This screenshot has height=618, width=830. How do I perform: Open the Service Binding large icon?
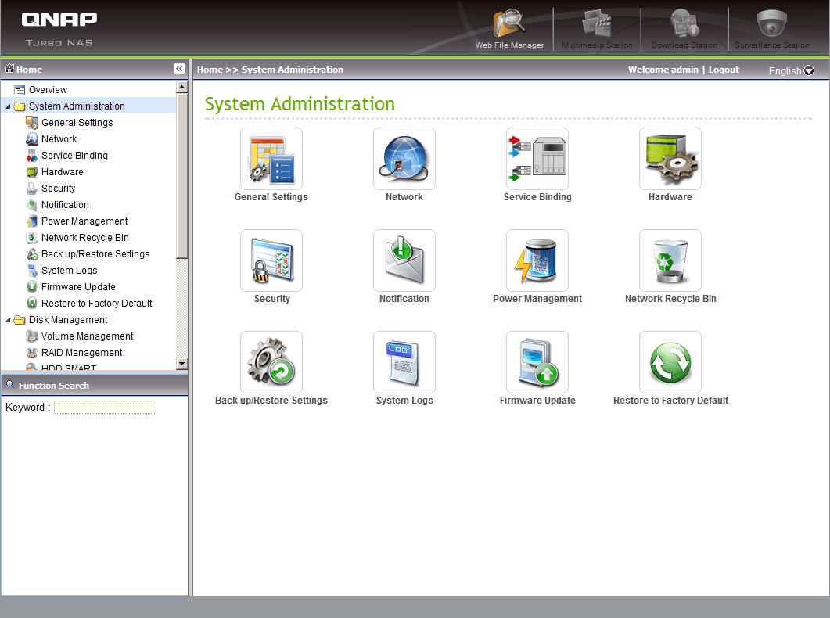(537, 159)
